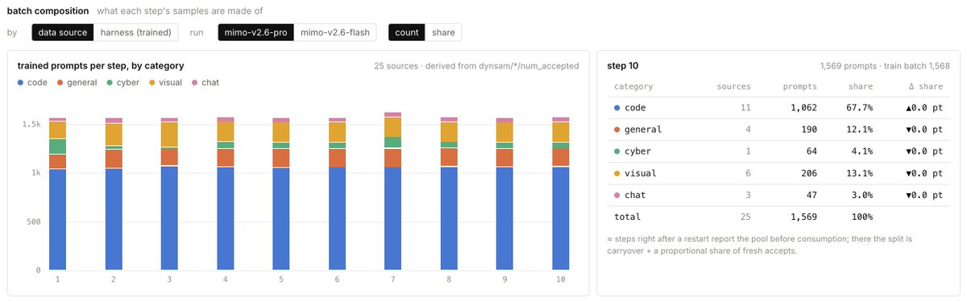This screenshot has height=302, width=967.
Task: Click 'trained prompts per step, by category' title
Action: tap(101, 65)
